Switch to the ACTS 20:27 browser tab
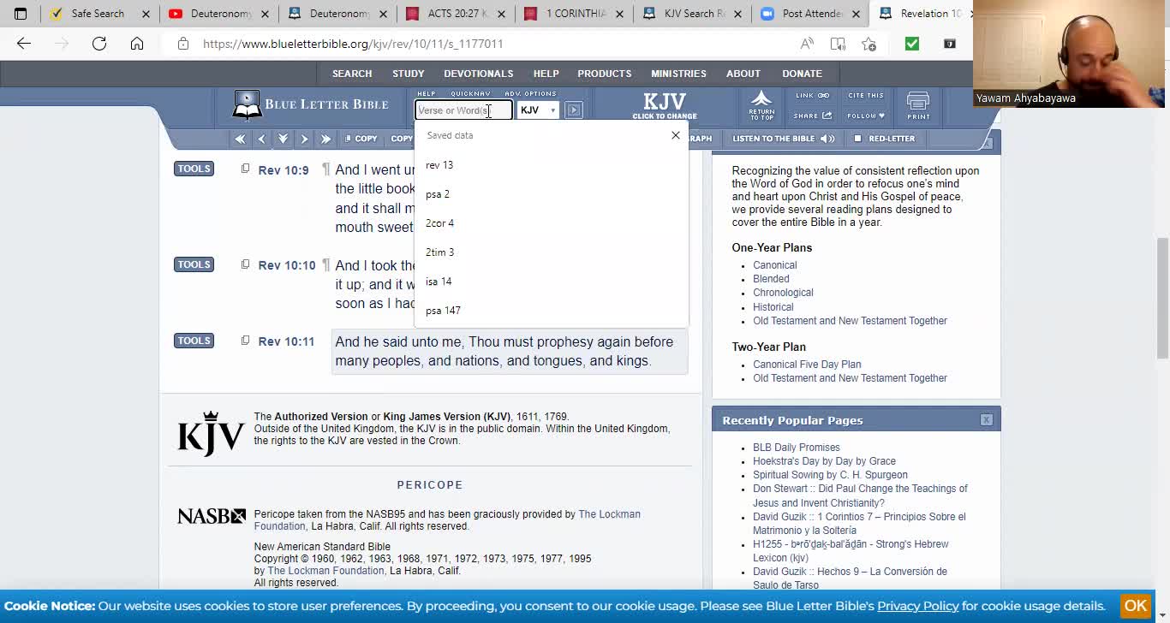This screenshot has height=623, width=1170. (457, 14)
